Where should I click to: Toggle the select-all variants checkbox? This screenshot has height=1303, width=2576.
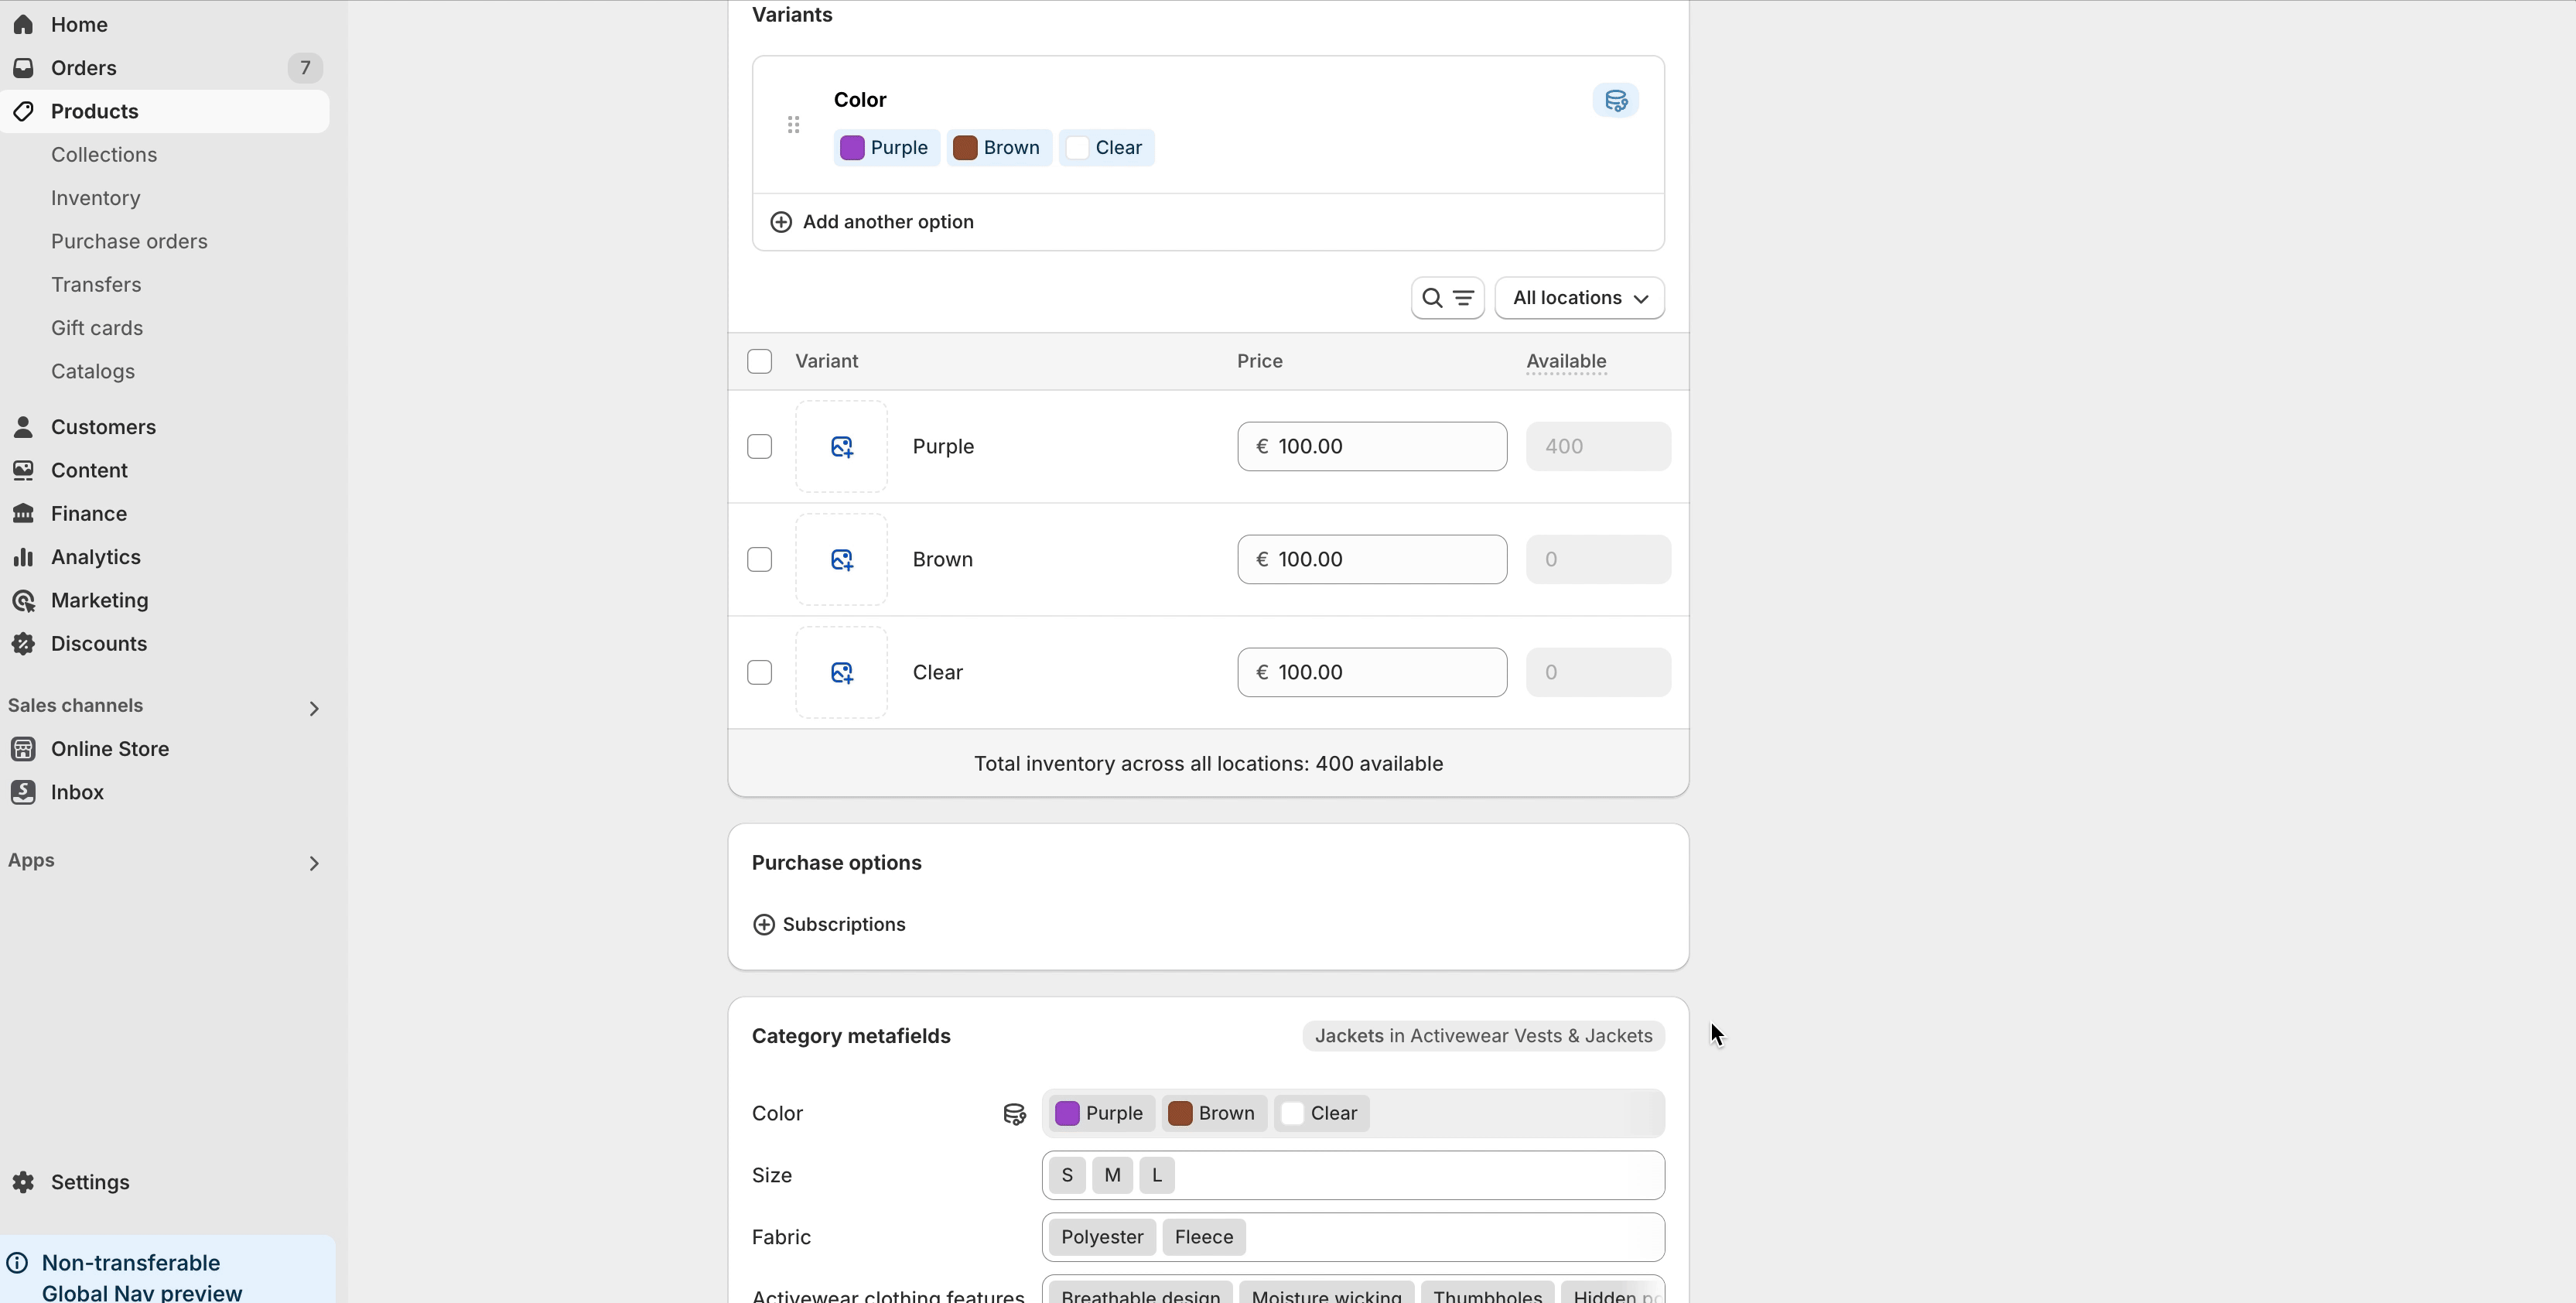tap(759, 361)
